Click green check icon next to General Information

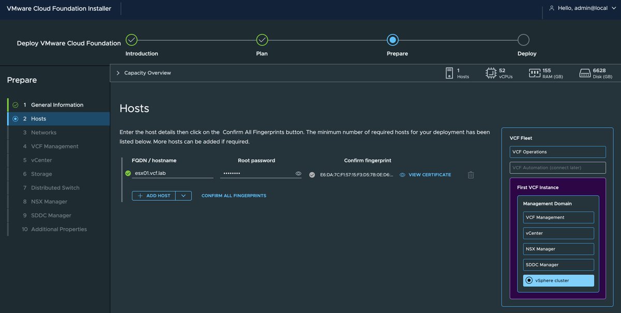(16, 105)
